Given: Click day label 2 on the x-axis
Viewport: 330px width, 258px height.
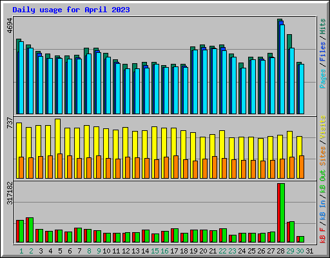Looking at the screenshot, I should [31, 251].
